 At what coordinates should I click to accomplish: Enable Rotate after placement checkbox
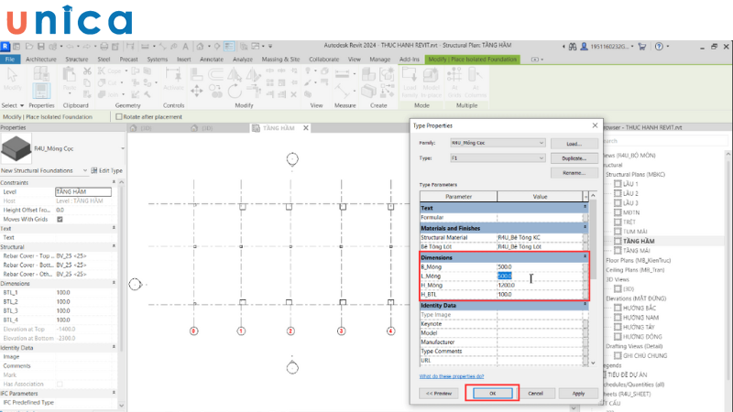point(118,117)
